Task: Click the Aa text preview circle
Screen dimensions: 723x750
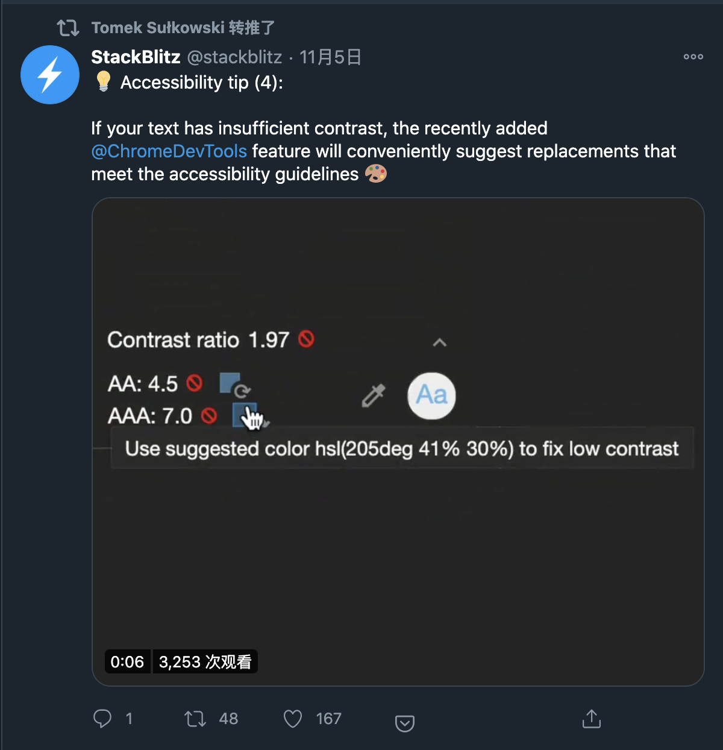Action: (431, 395)
